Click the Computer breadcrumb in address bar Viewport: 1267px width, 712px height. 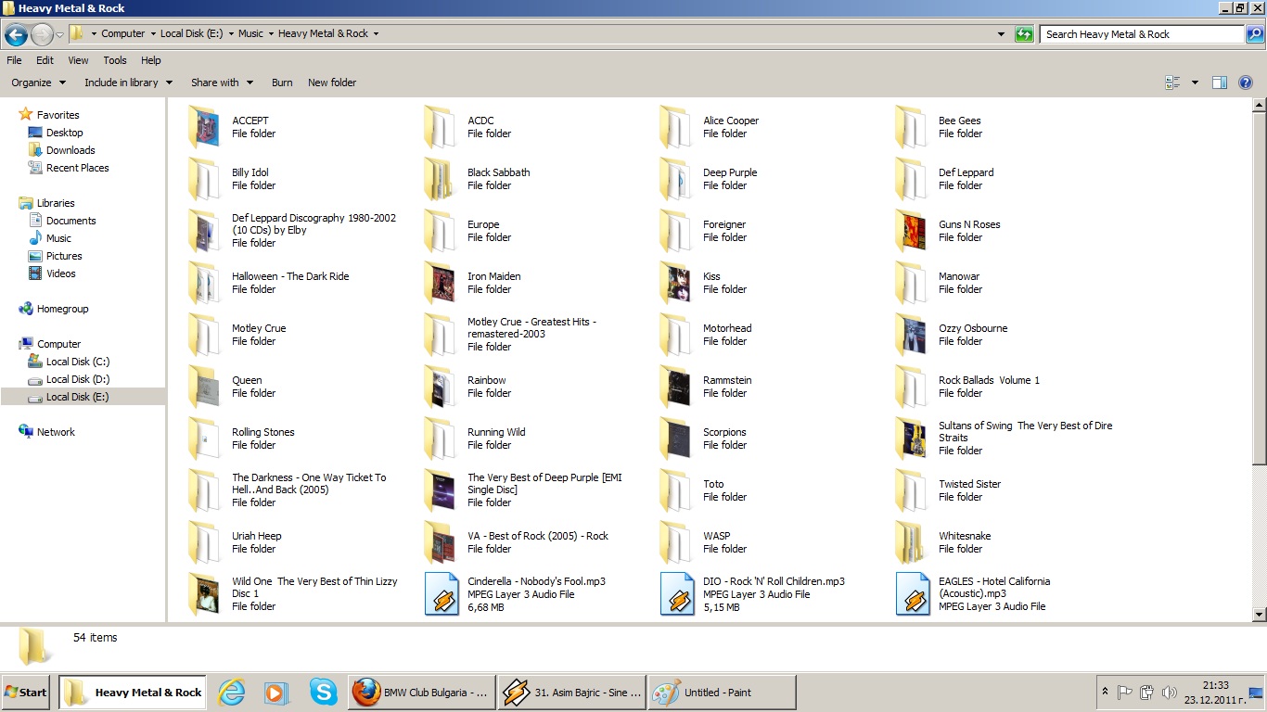tap(123, 33)
